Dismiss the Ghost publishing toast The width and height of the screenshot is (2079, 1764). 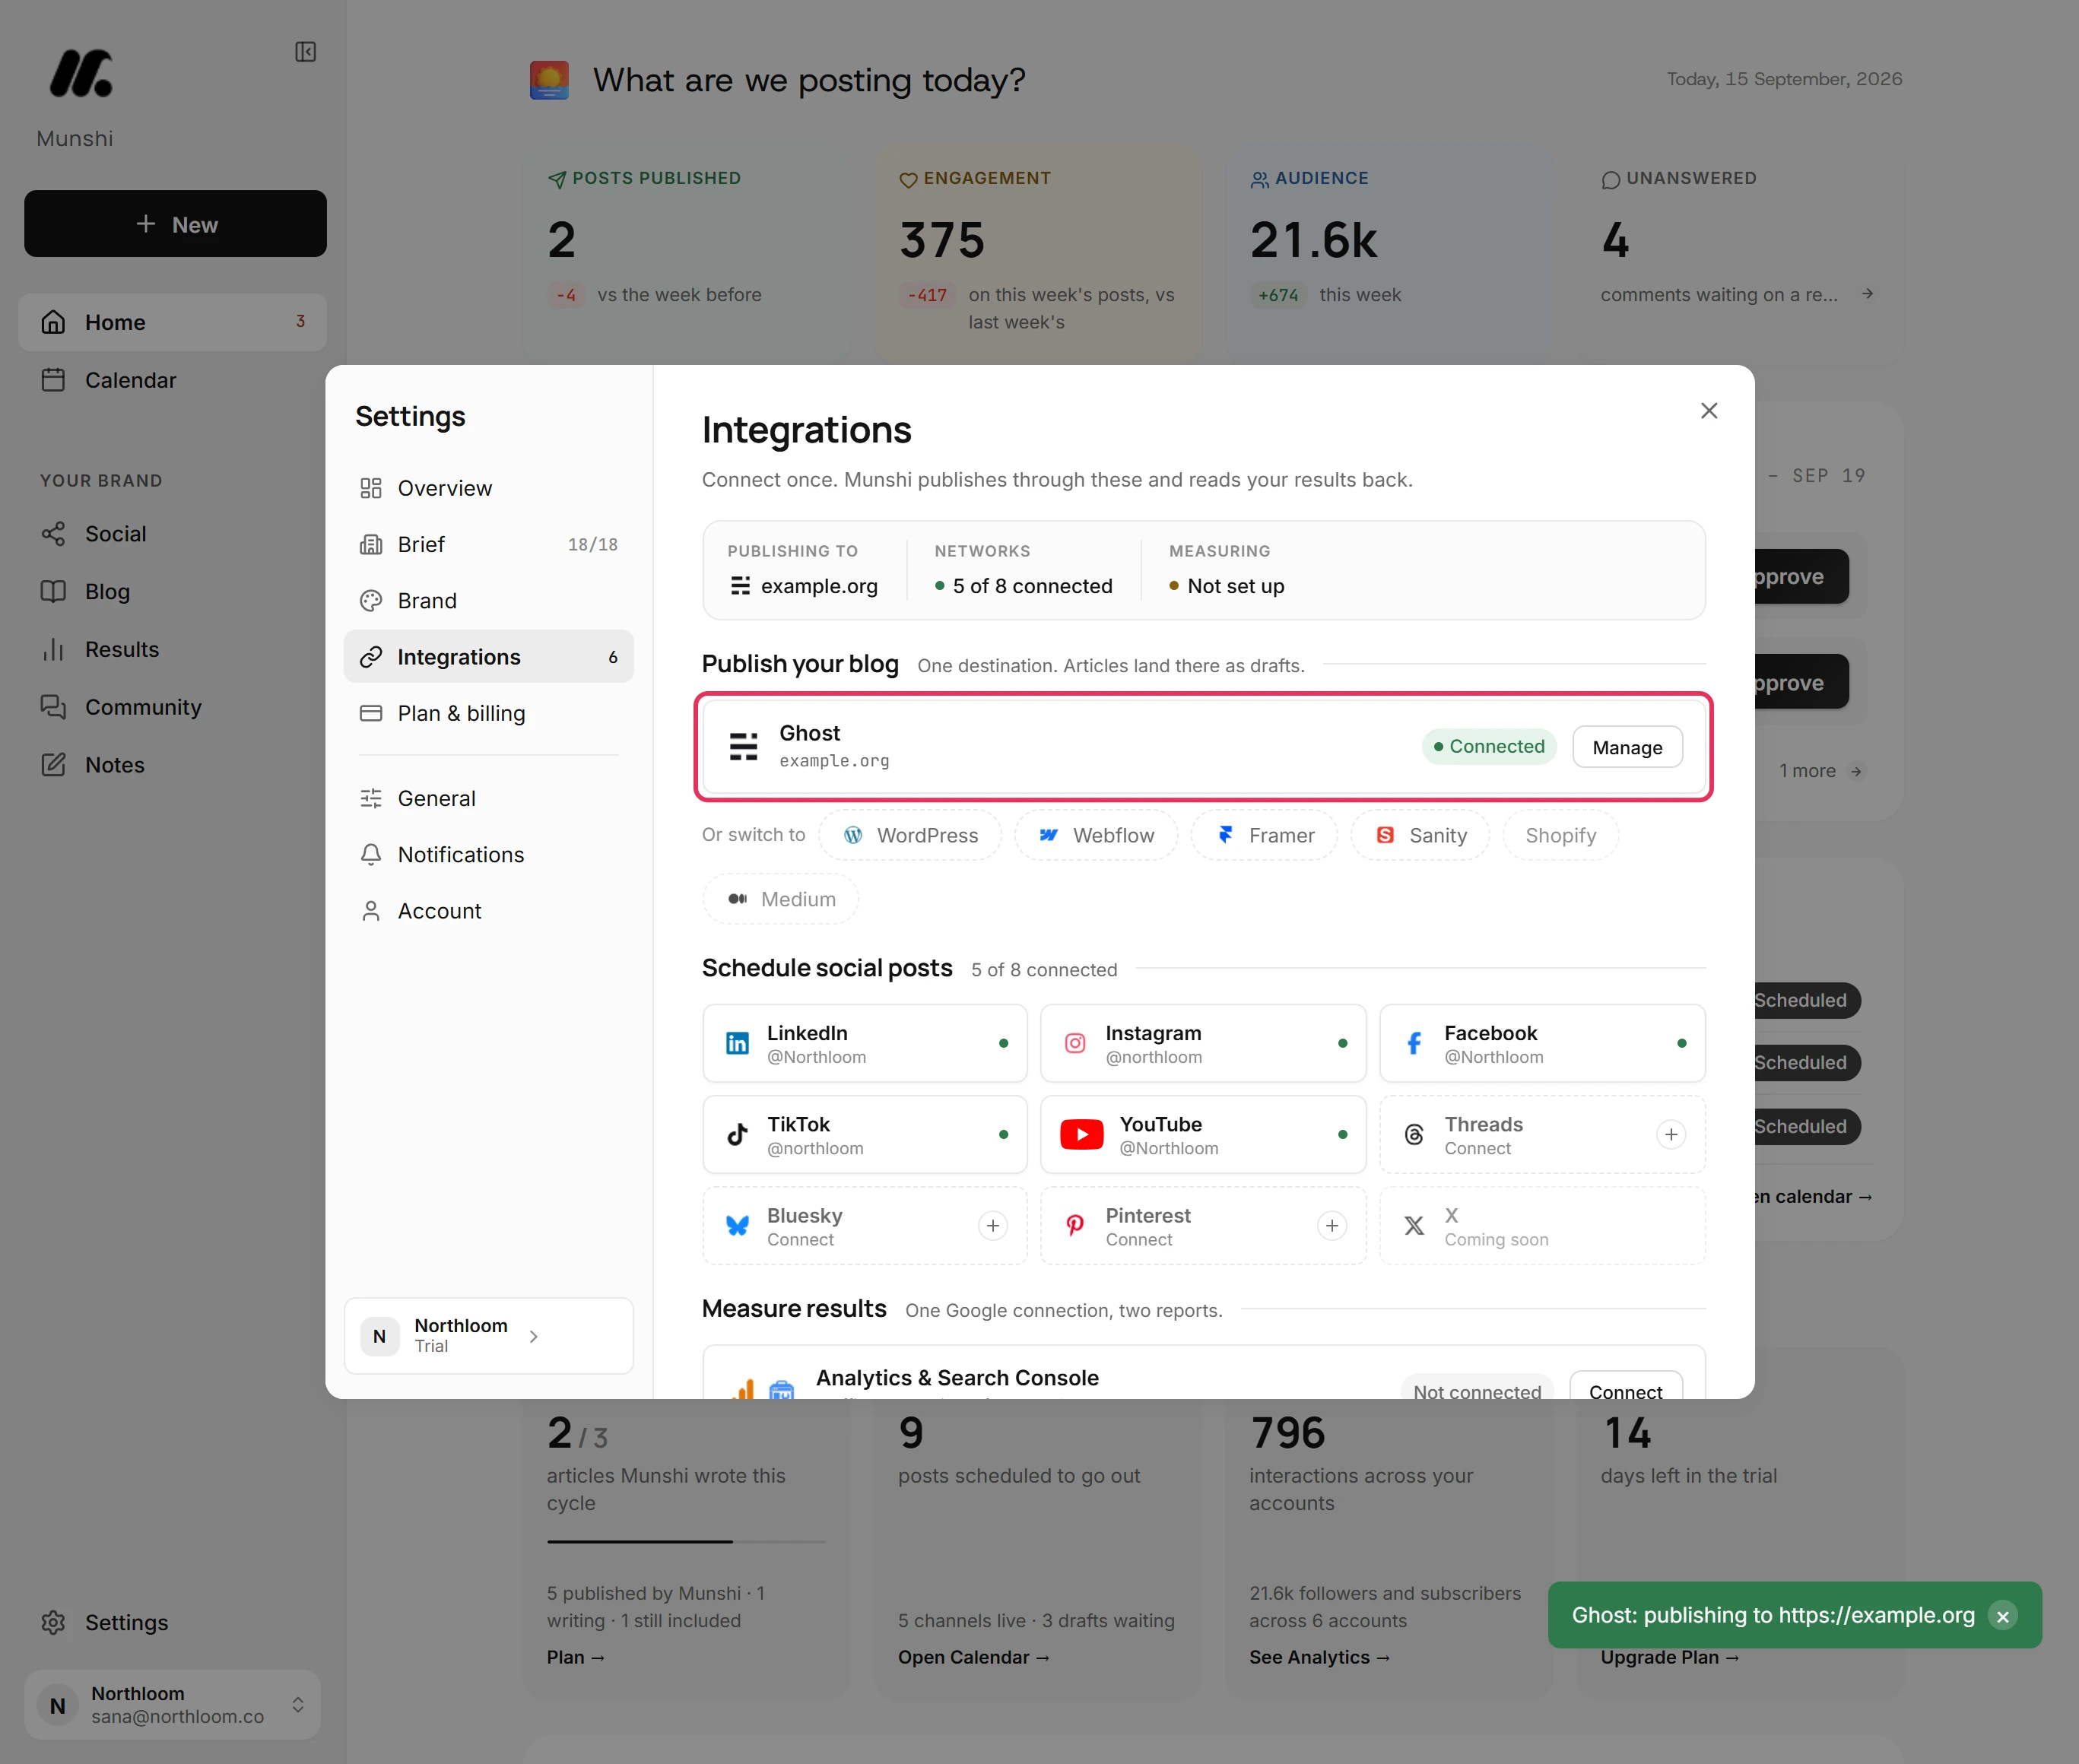click(2002, 1616)
